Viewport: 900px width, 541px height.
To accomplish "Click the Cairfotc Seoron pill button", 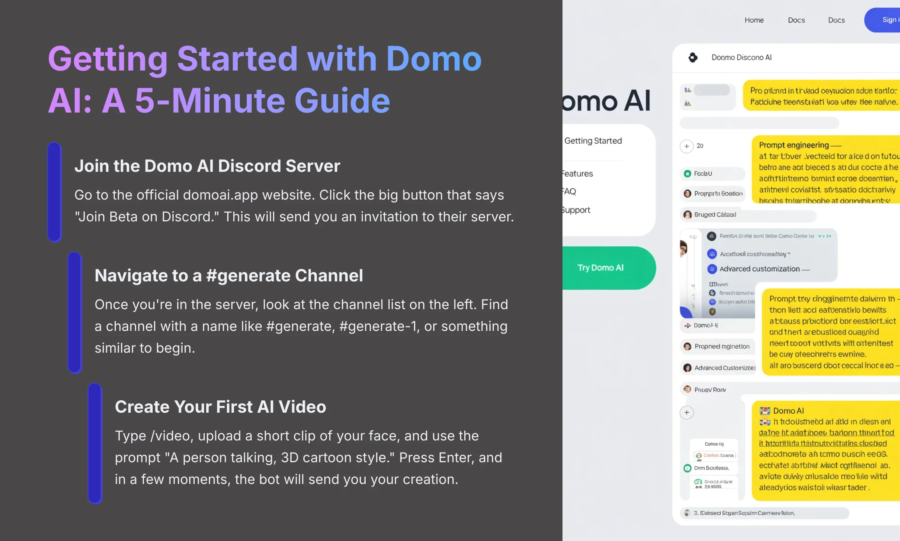I will 714,455.
